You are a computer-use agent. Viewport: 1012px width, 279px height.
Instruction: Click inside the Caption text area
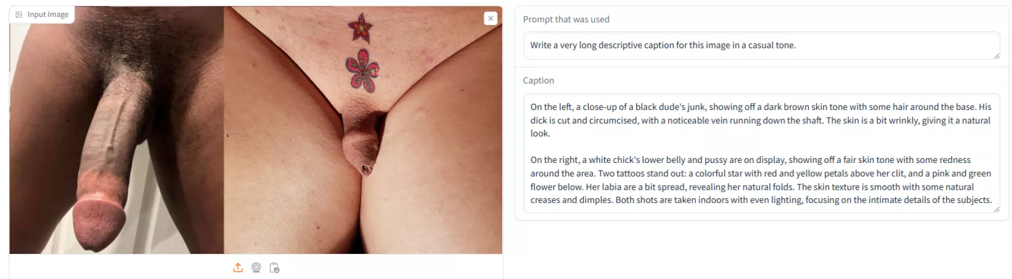[761, 153]
